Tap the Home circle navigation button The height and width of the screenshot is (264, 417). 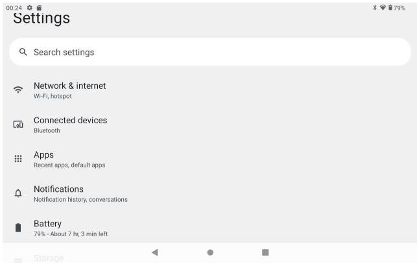(210, 252)
